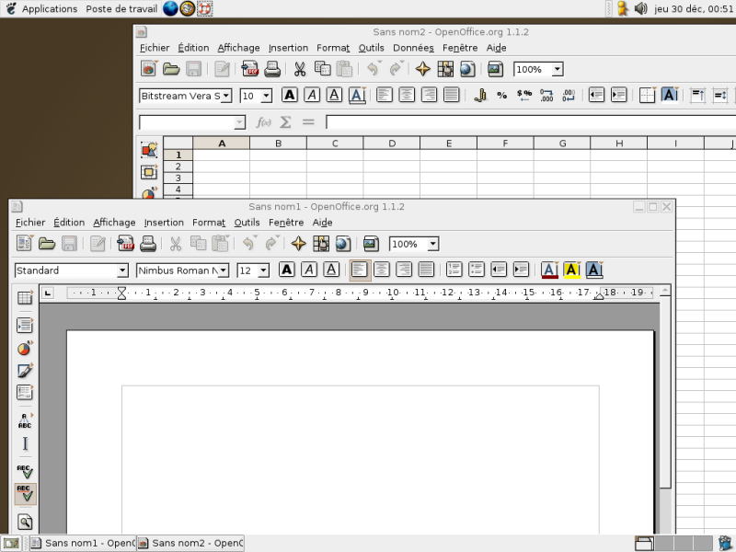Click the Insert Fields icon in Writer sidebar
This screenshot has height=552, width=736.
[x=25, y=325]
